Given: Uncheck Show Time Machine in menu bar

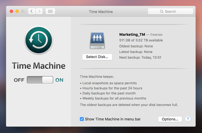Looking at the screenshot, I should tap(82, 119).
